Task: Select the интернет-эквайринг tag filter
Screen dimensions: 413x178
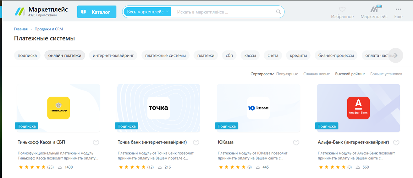Action: (x=113, y=55)
